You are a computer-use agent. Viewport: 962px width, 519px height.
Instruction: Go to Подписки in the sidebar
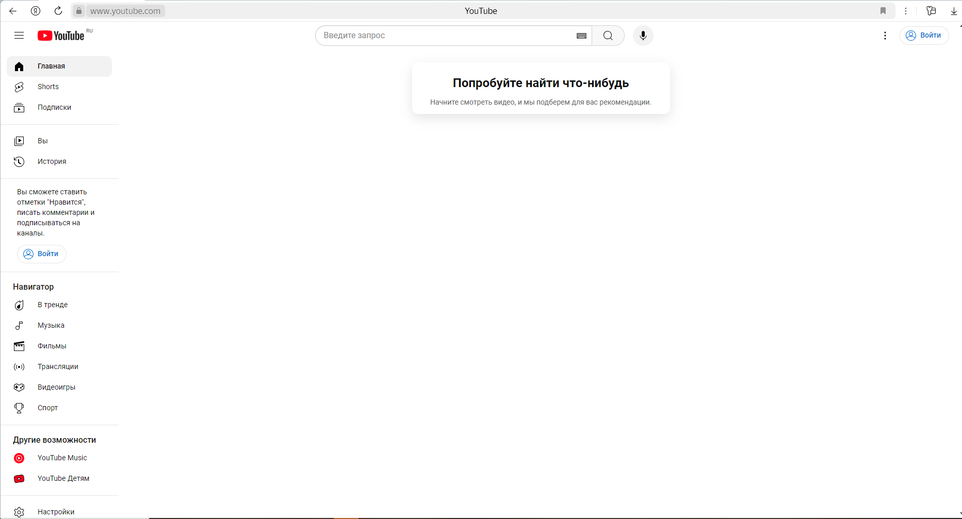pos(54,107)
